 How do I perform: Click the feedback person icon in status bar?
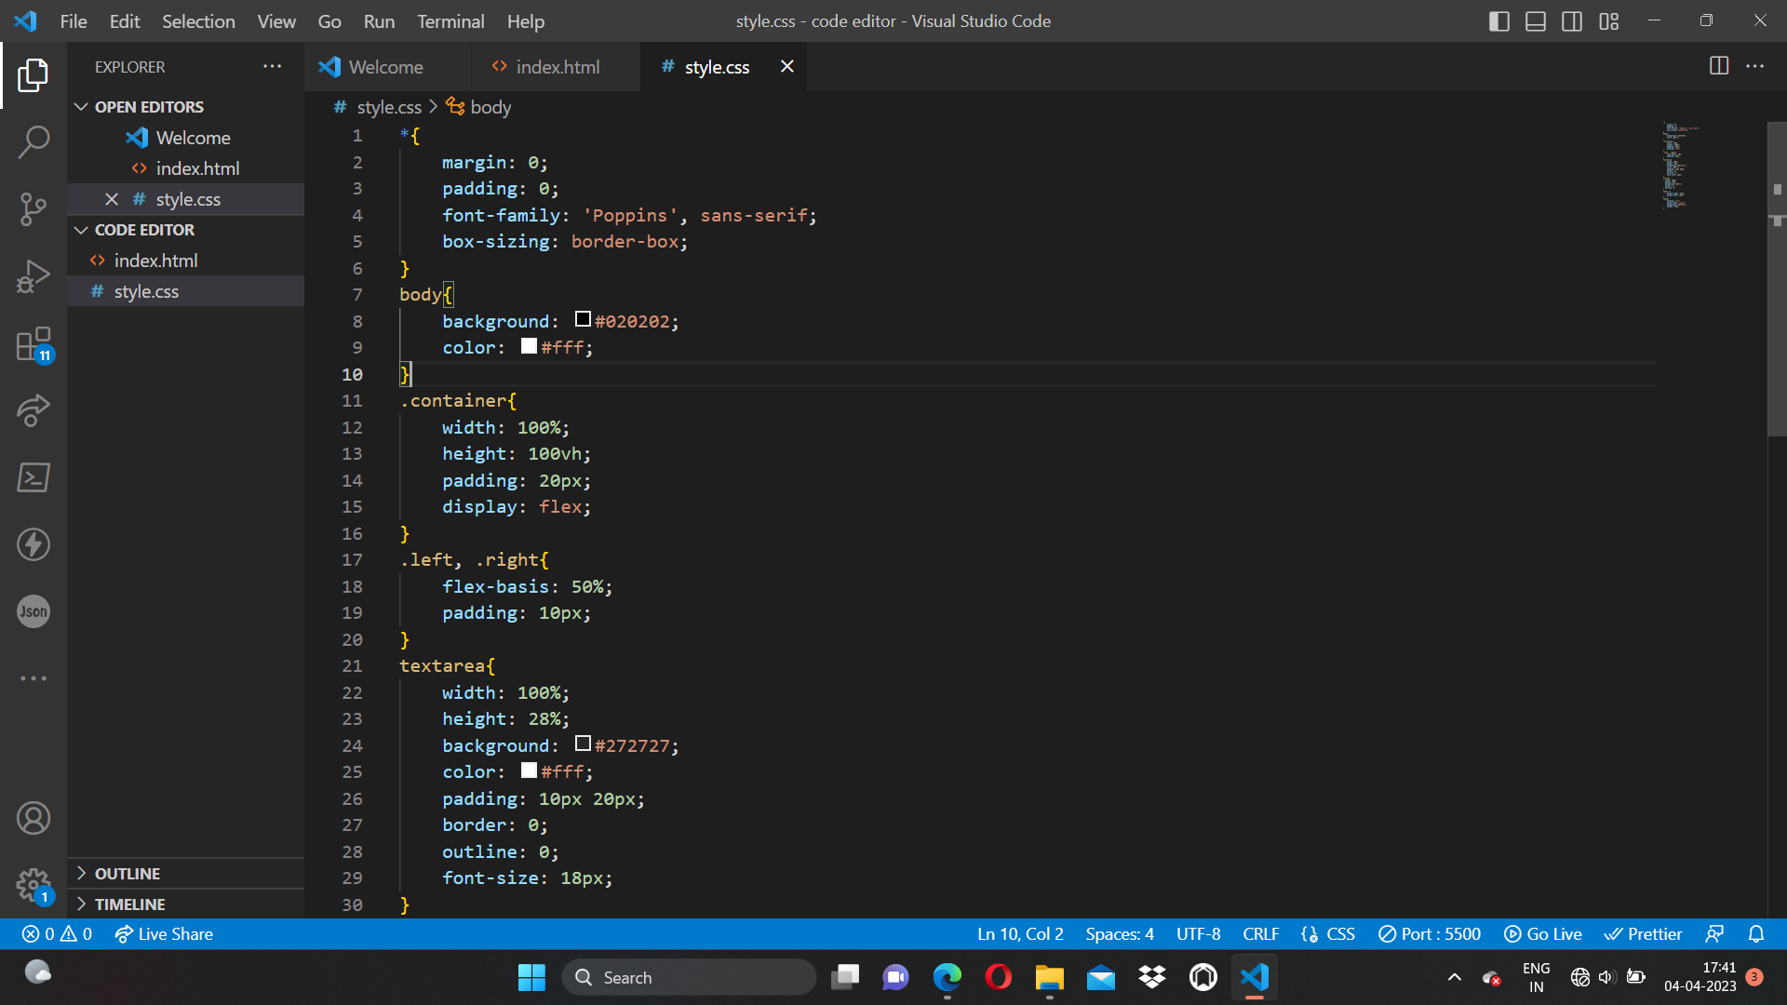pyautogui.click(x=1714, y=933)
